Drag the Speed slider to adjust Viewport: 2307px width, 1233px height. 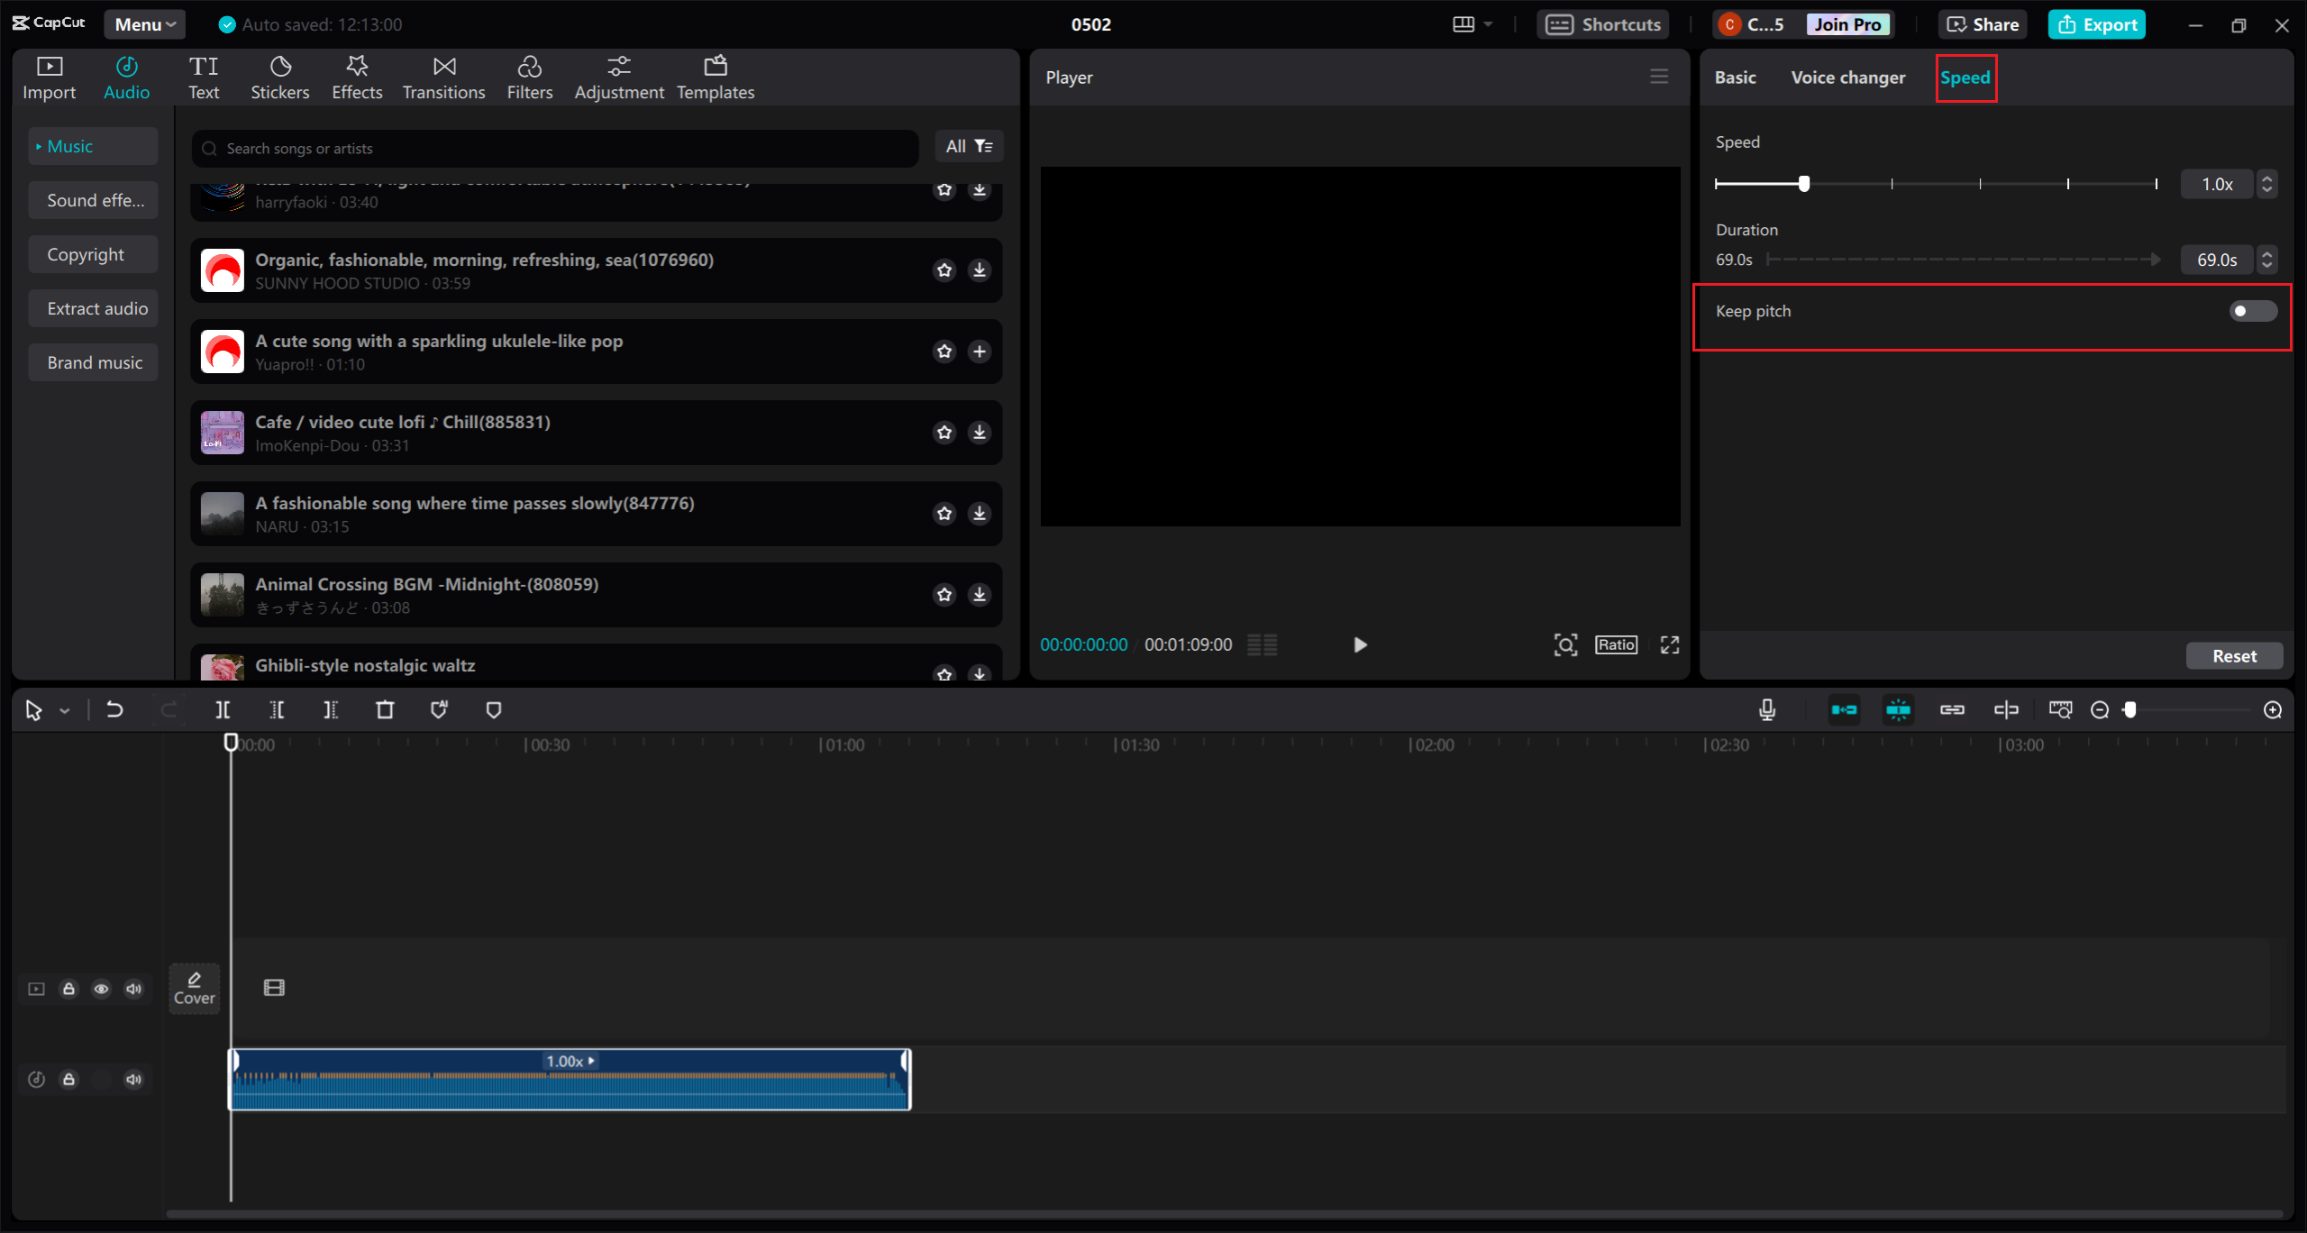tap(1805, 183)
